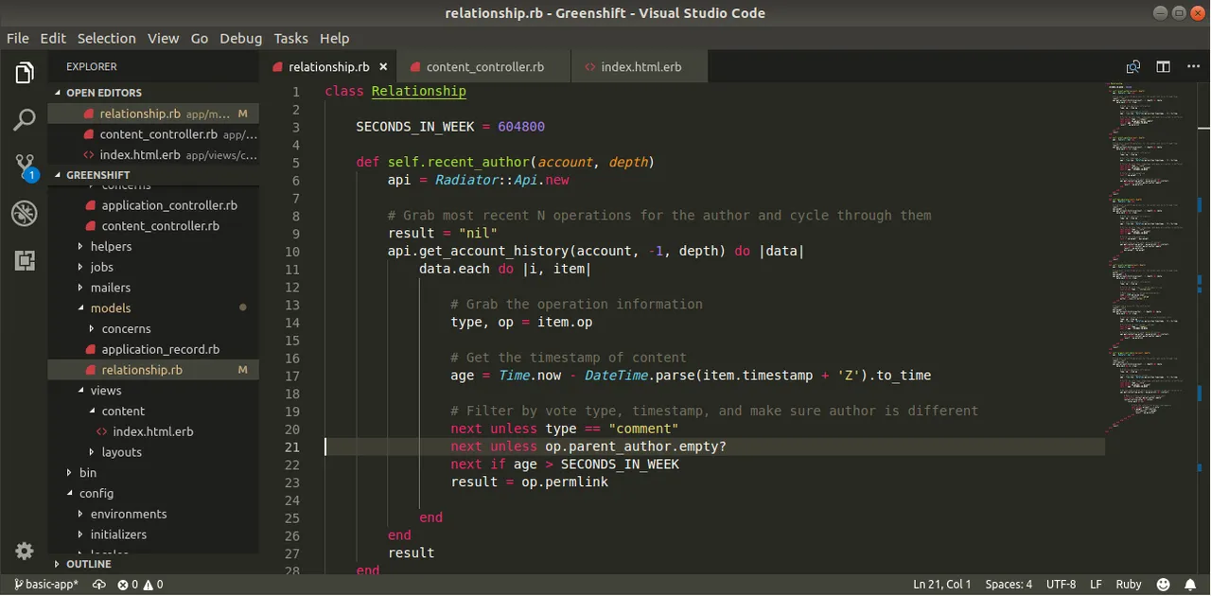Viewport: 1211px width, 596px height.
Task: Open the Selection menu
Action: click(x=107, y=38)
